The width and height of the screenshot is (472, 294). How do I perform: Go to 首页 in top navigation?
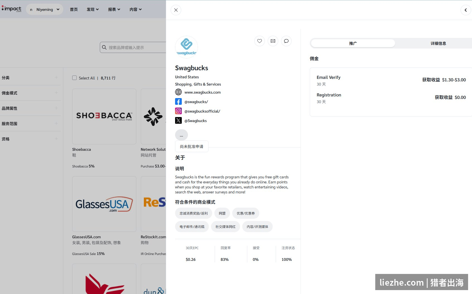(x=74, y=9)
